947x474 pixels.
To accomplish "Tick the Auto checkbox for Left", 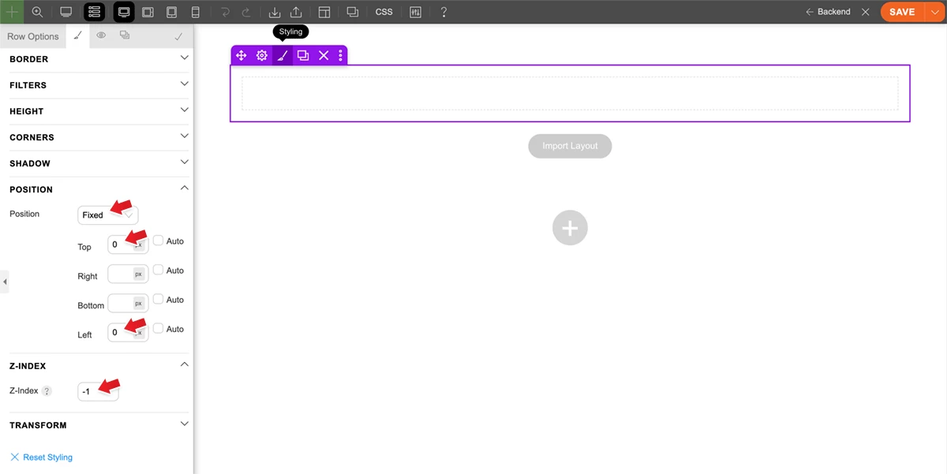I will tap(159, 328).
